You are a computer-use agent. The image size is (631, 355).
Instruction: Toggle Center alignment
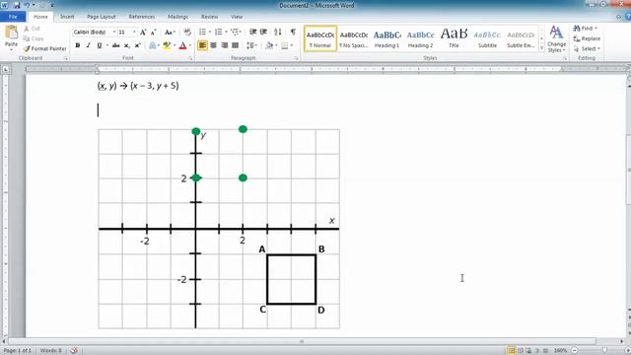point(213,45)
